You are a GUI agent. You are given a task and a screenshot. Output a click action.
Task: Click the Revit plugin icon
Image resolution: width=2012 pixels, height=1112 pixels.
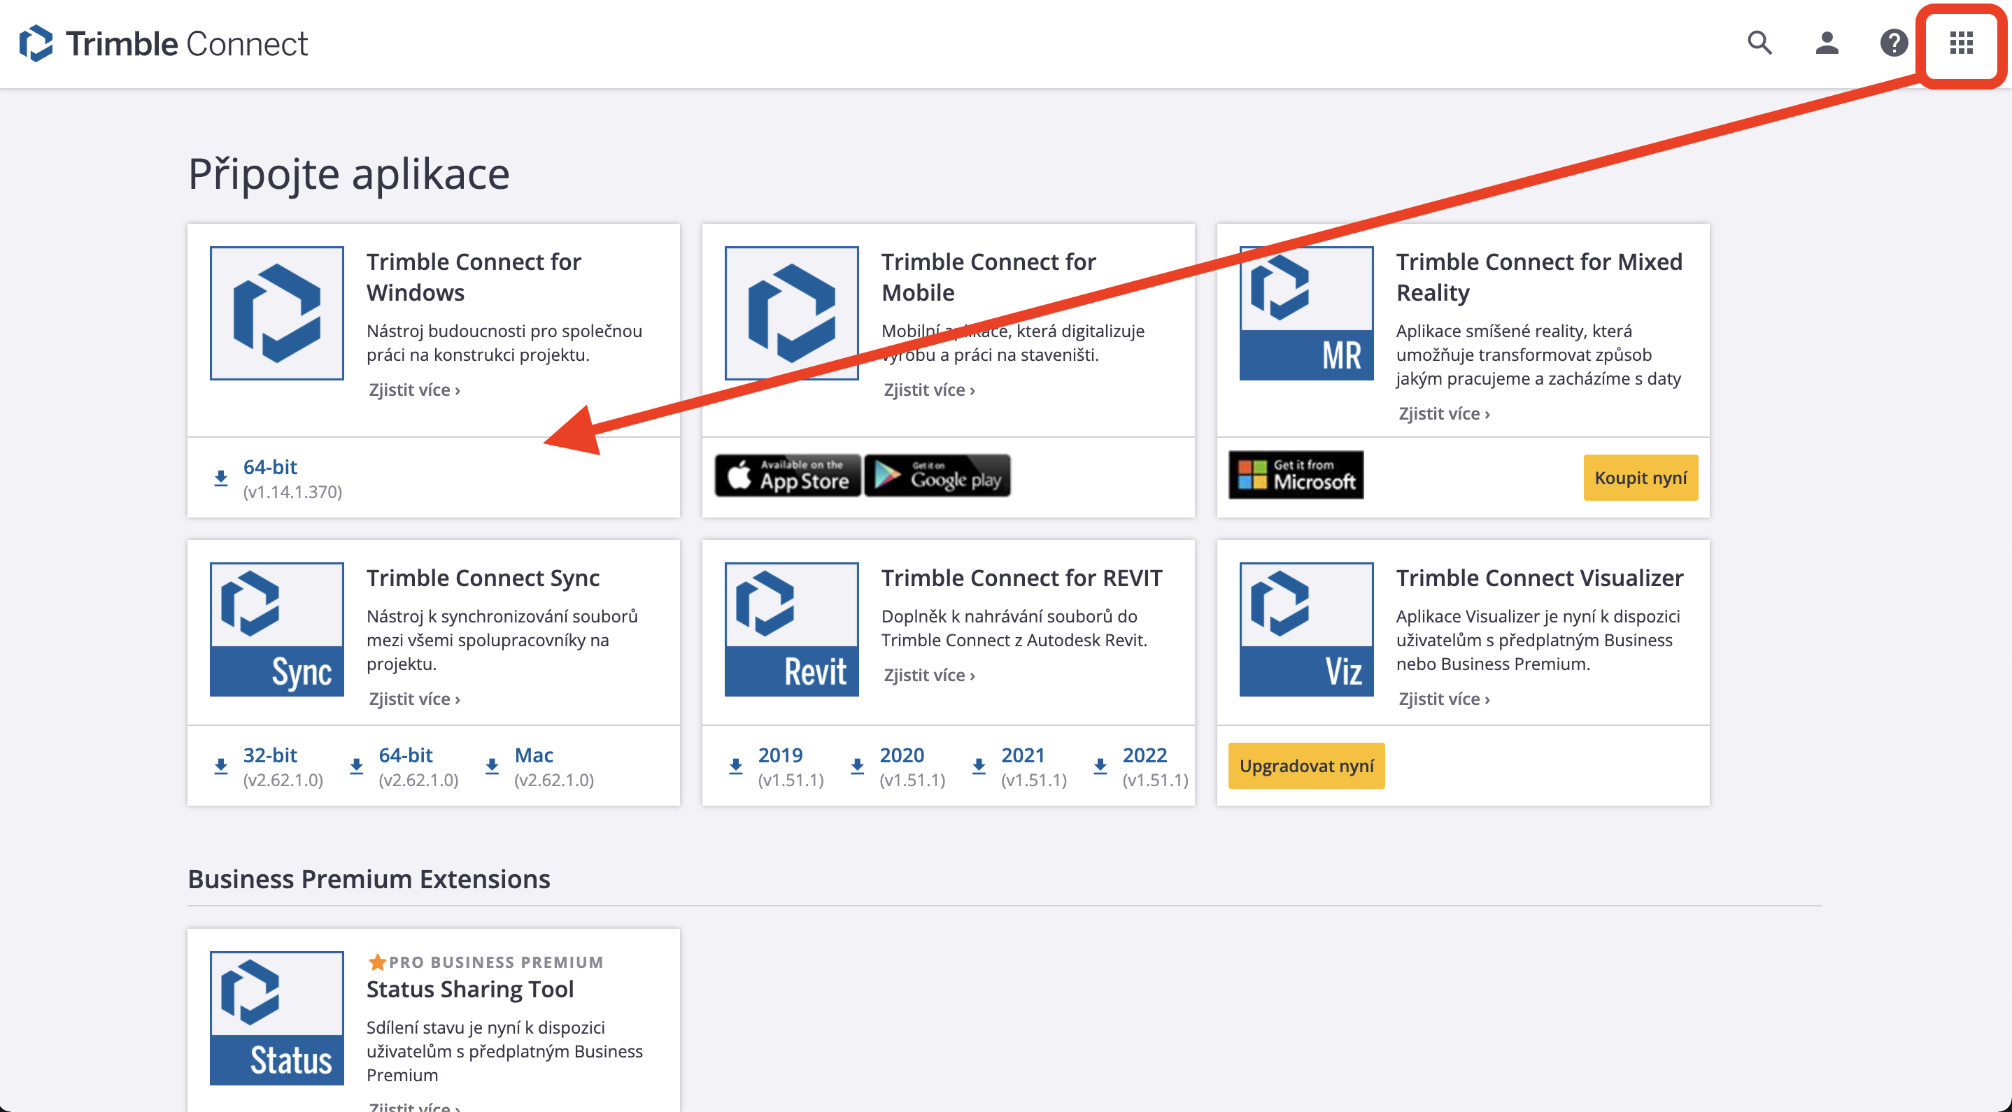(x=791, y=629)
